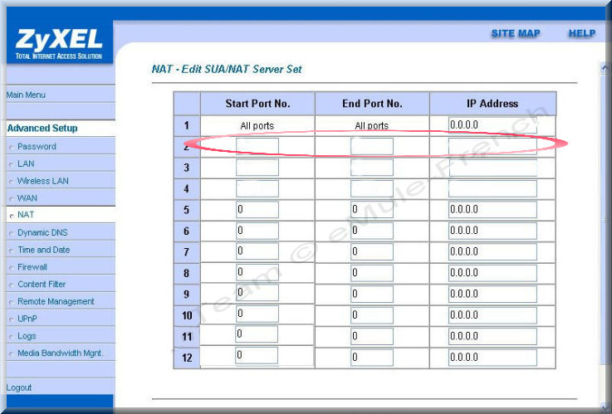Focus End Port field in row 9
Screen dimensions: 612x414
tap(371, 294)
